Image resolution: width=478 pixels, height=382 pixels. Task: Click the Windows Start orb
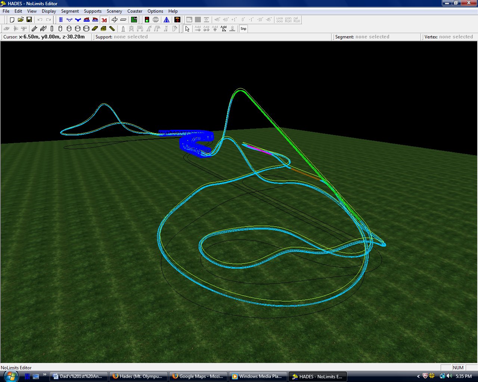(x=11, y=376)
